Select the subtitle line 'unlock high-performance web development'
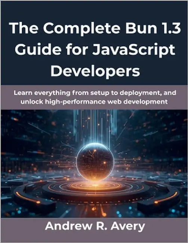 [94, 102]
